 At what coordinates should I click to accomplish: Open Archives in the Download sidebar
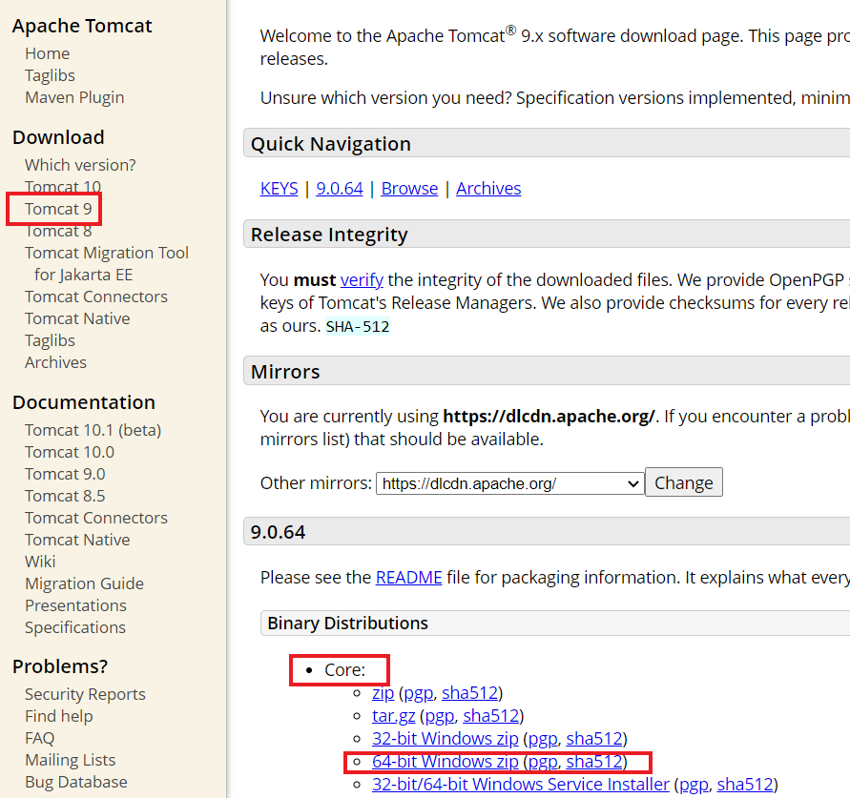(x=56, y=362)
